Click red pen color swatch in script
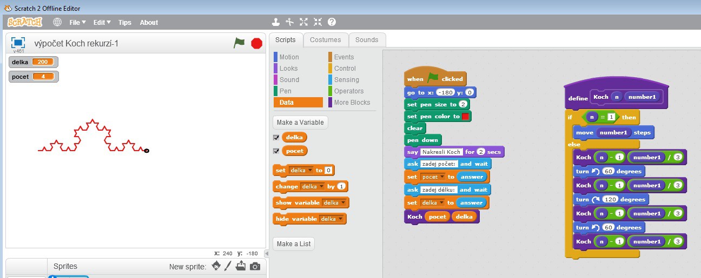The image size is (701, 278). click(x=466, y=117)
